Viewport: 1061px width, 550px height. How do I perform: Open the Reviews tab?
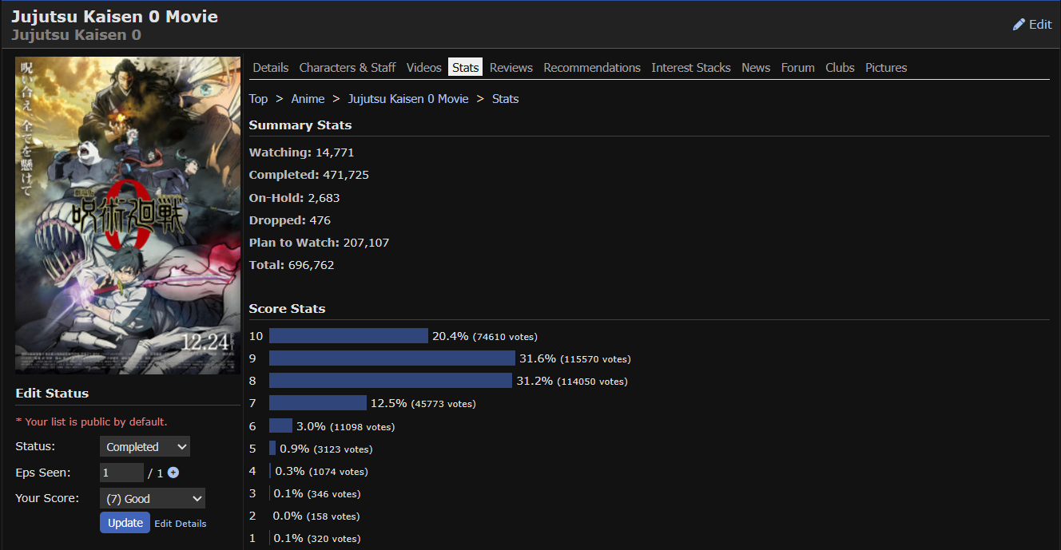pos(511,68)
